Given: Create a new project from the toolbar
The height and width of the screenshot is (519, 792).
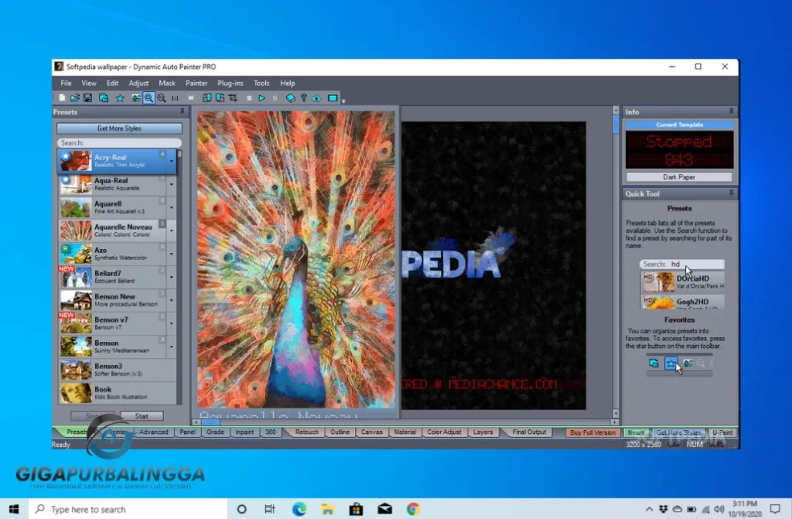Looking at the screenshot, I should click(x=62, y=97).
